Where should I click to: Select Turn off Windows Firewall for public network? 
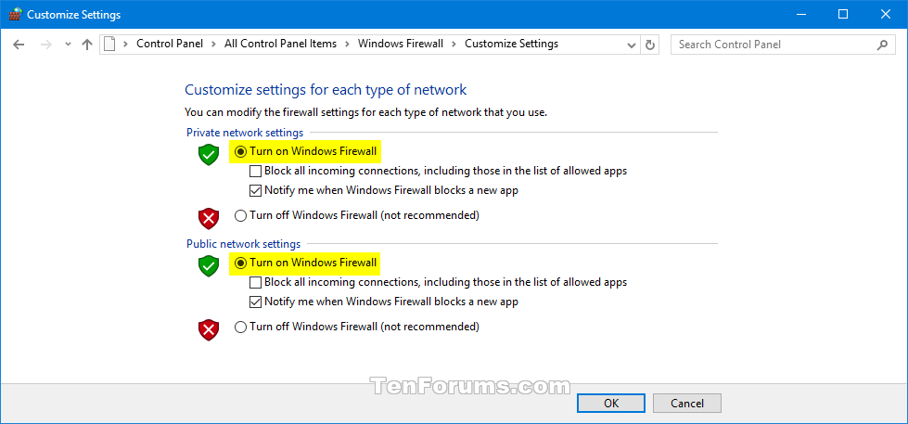[x=357, y=327]
